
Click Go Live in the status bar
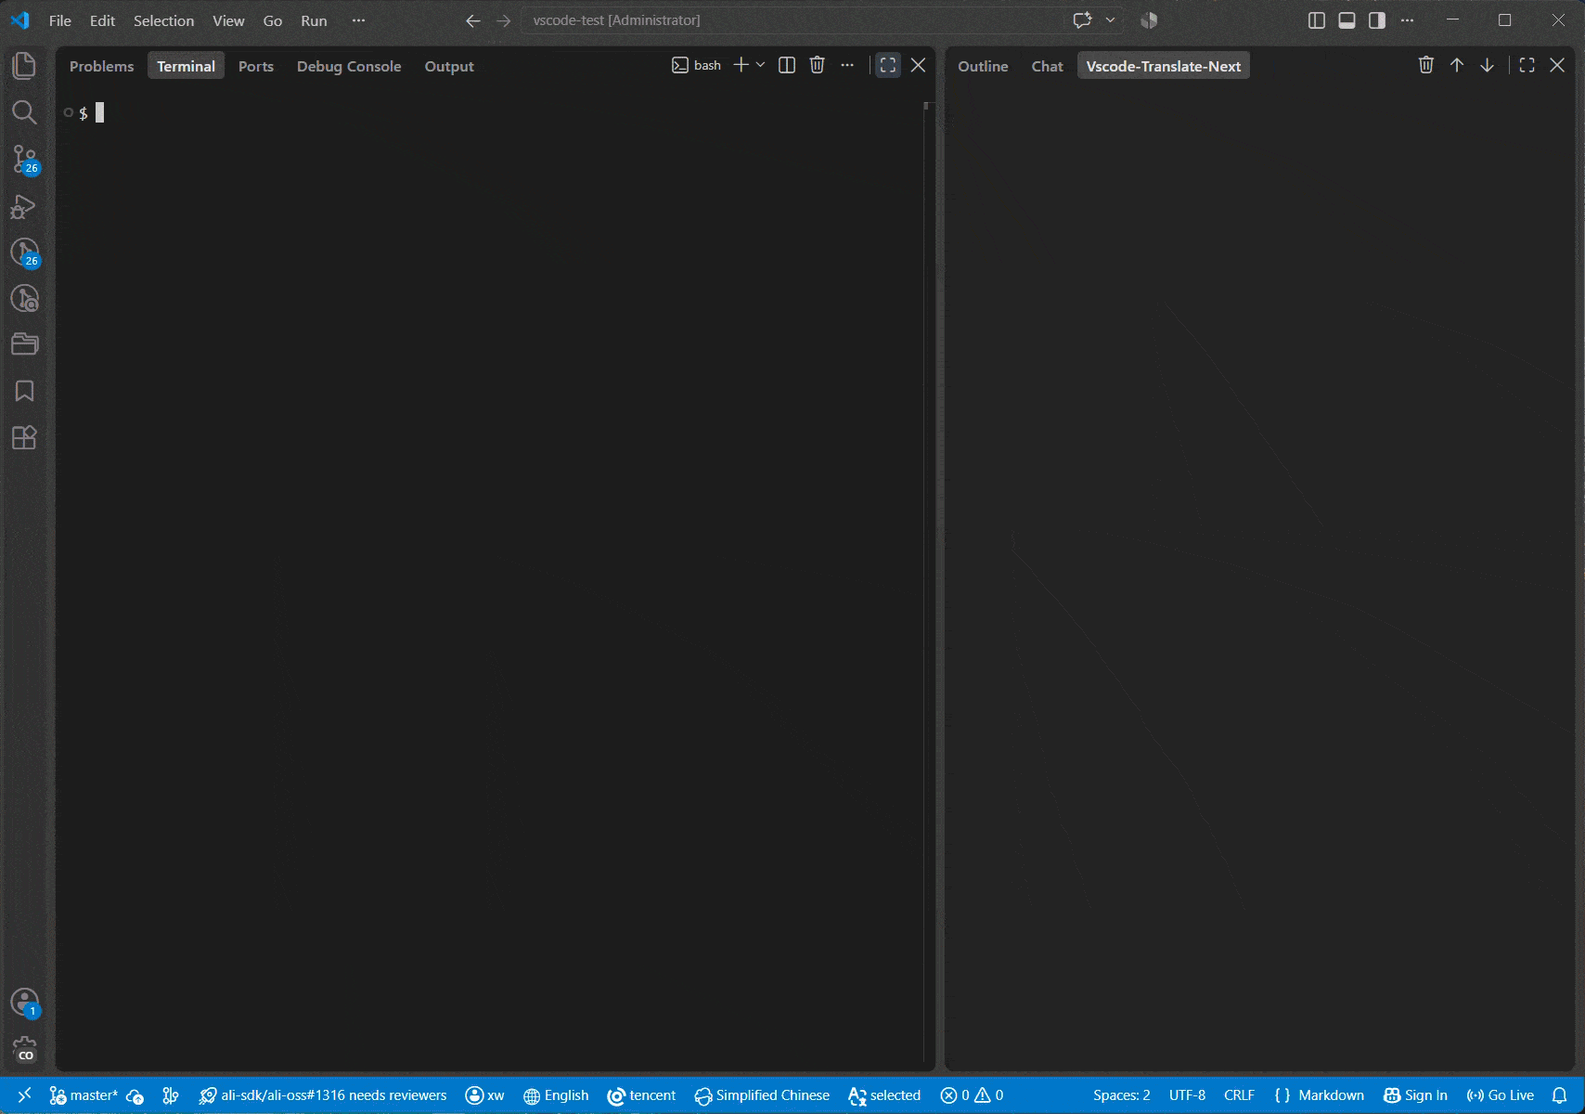(x=1500, y=1095)
